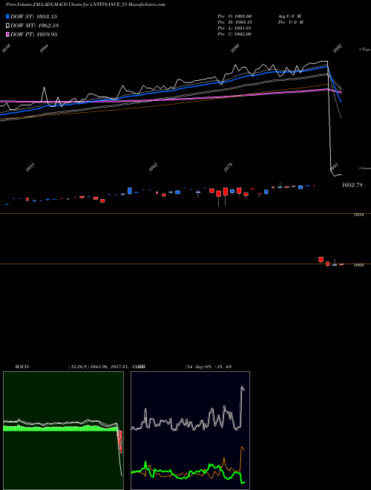Click the white DOW MT legend swatch
371x490 pixels.
click(7, 25)
